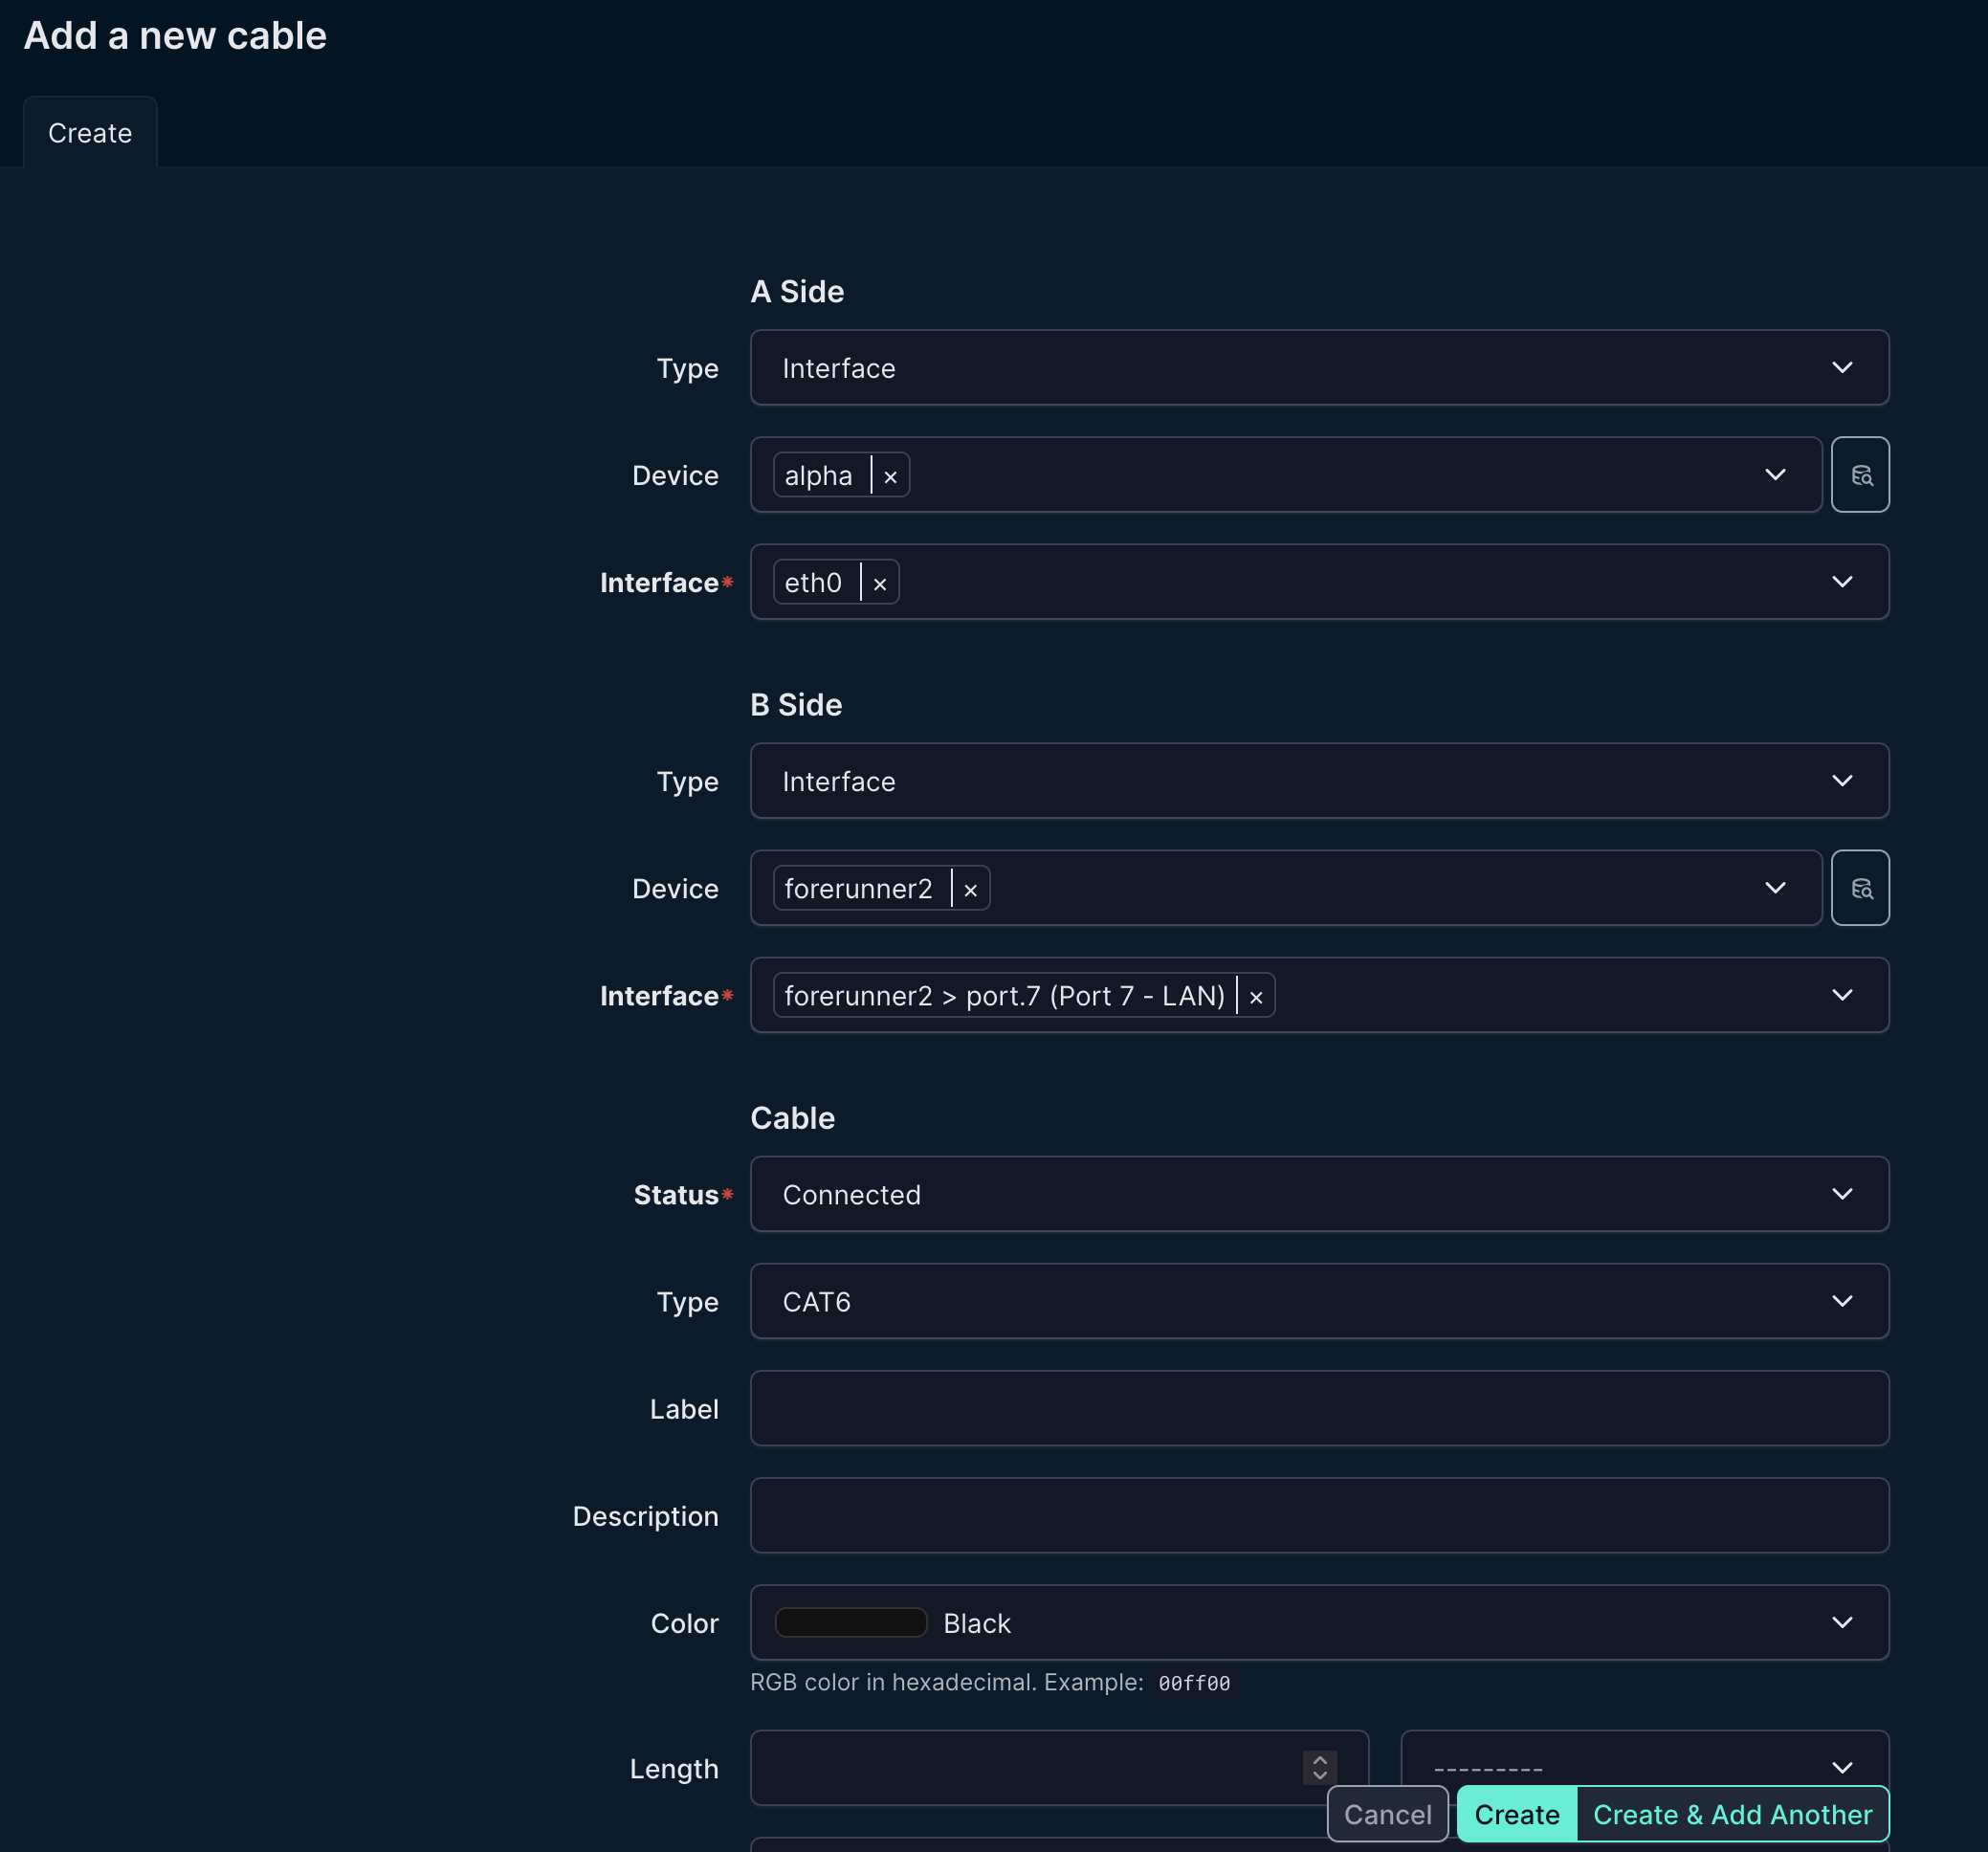
Task: Open the cable Type CAT6 dropdown
Action: click(x=1318, y=1301)
